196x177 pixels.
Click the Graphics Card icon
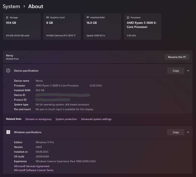[x=48, y=17]
